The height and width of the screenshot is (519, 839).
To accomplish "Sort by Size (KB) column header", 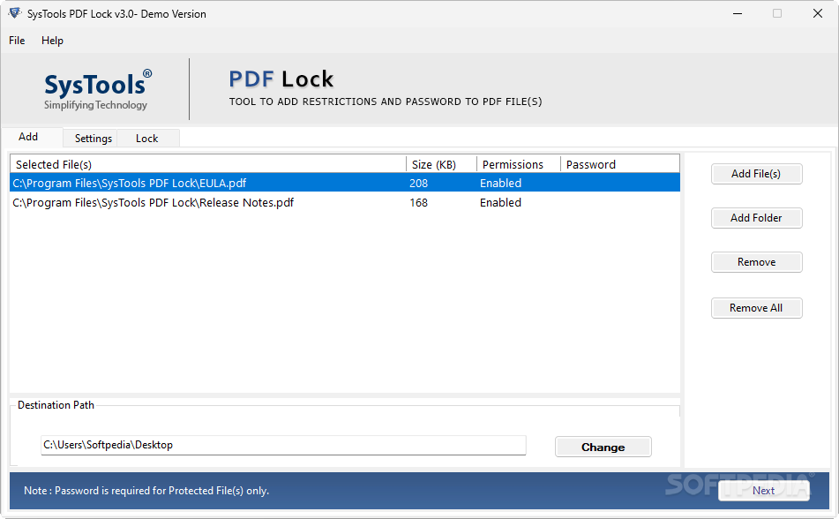I will click(x=441, y=164).
